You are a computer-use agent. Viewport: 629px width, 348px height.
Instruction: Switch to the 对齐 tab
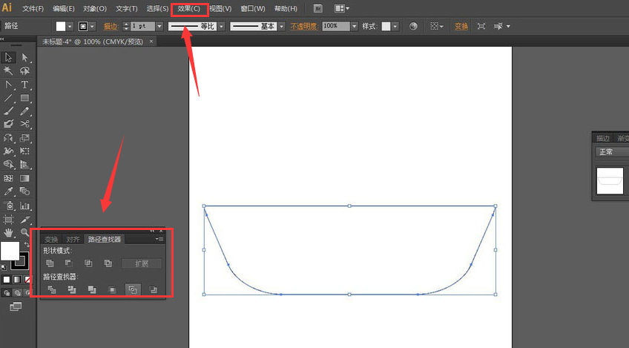tap(73, 240)
